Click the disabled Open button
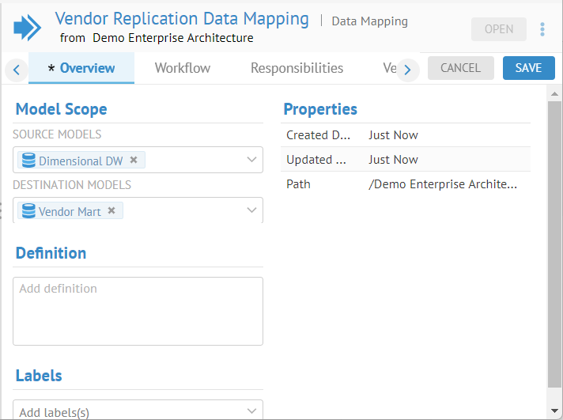The width and height of the screenshot is (563, 420). [x=499, y=29]
